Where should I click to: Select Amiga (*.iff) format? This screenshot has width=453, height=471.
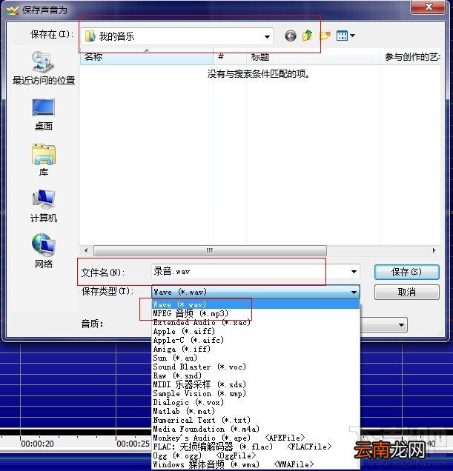point(256,349)
